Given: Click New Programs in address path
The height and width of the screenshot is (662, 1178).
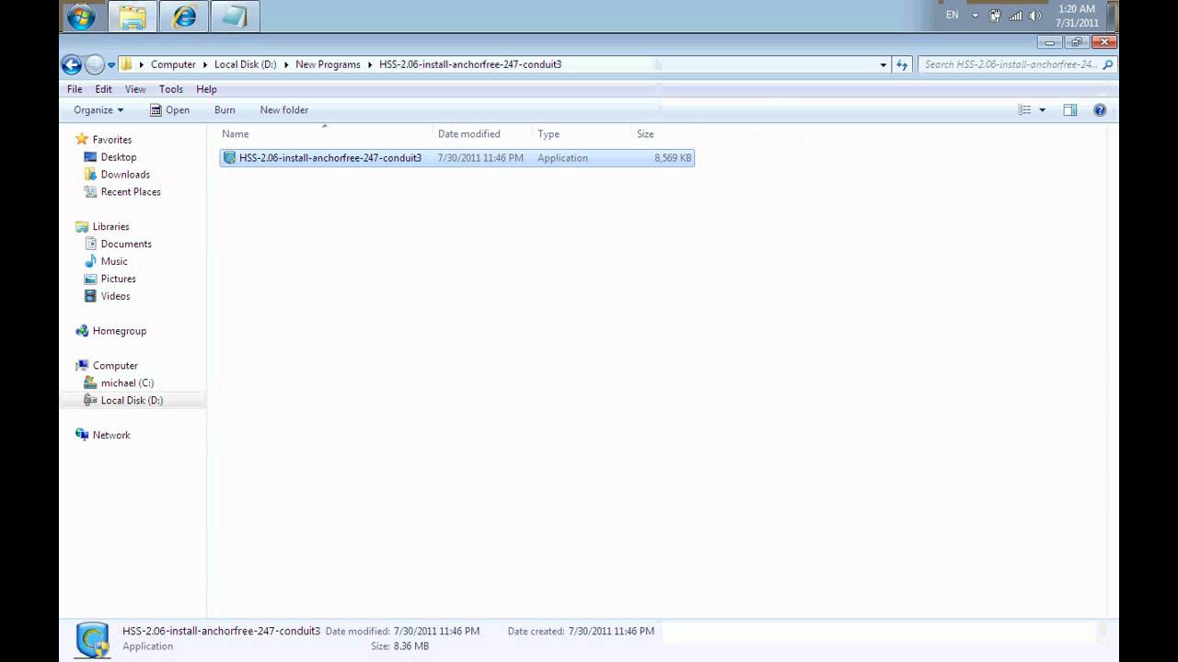Looking at the screenshot, I should (x=328, y=64).
